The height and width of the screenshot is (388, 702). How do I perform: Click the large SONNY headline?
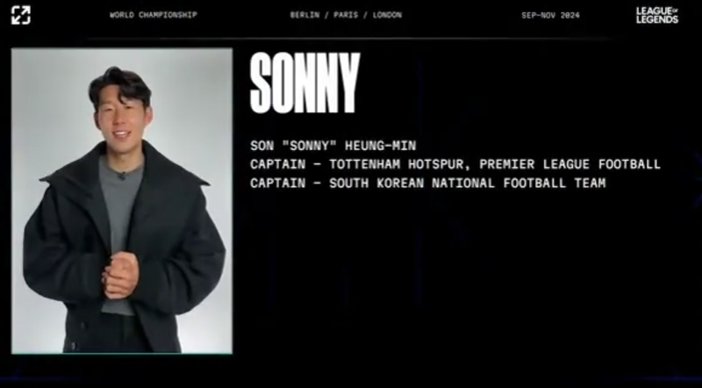click(x=304, y=83)
